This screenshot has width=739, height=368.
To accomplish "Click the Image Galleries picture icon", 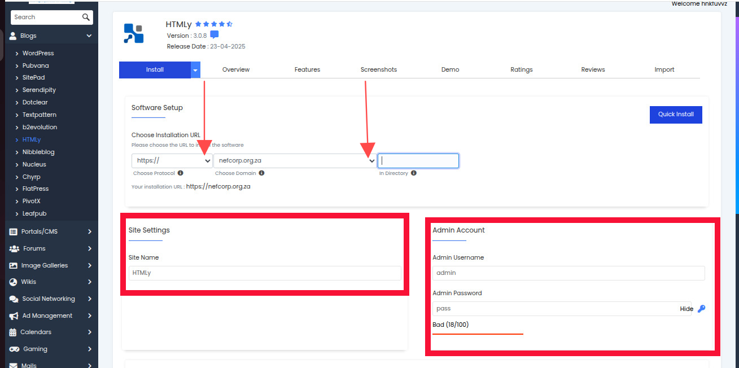I will tap(13, 265).
